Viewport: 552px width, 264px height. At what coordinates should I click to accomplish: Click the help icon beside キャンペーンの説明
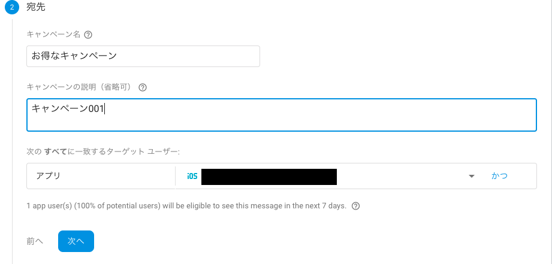point(143,87)
